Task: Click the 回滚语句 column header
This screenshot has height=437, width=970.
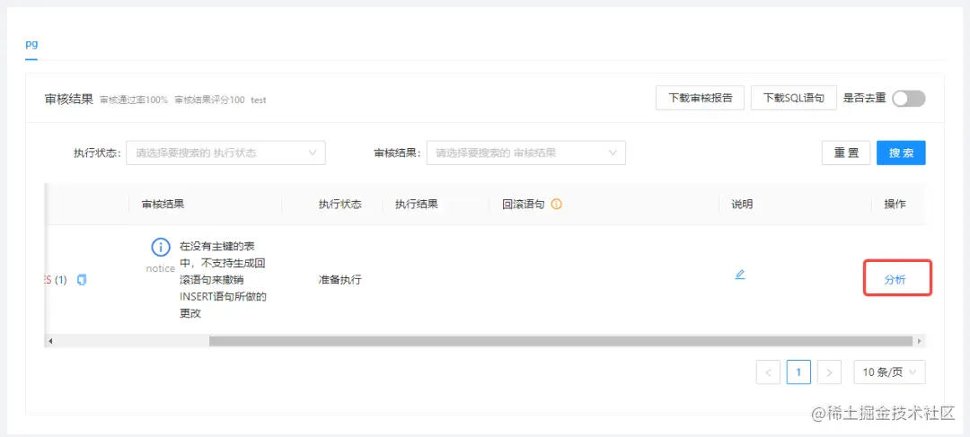Action: (524, 205)
